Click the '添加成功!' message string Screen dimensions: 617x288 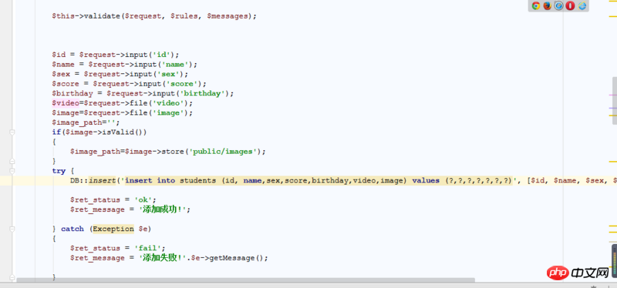coord(163,209)
